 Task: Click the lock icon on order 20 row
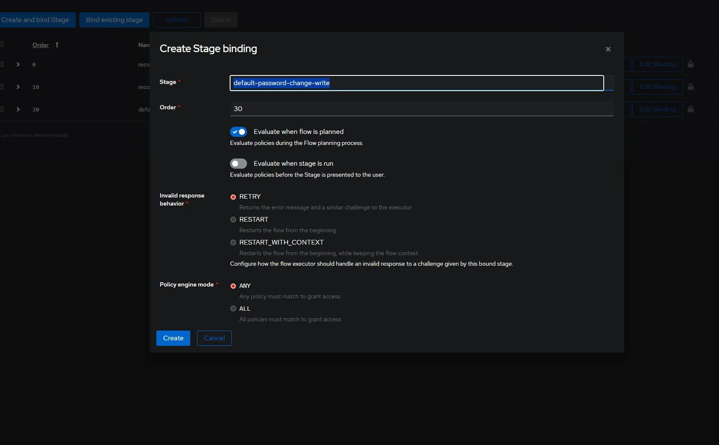click(691, 109)
